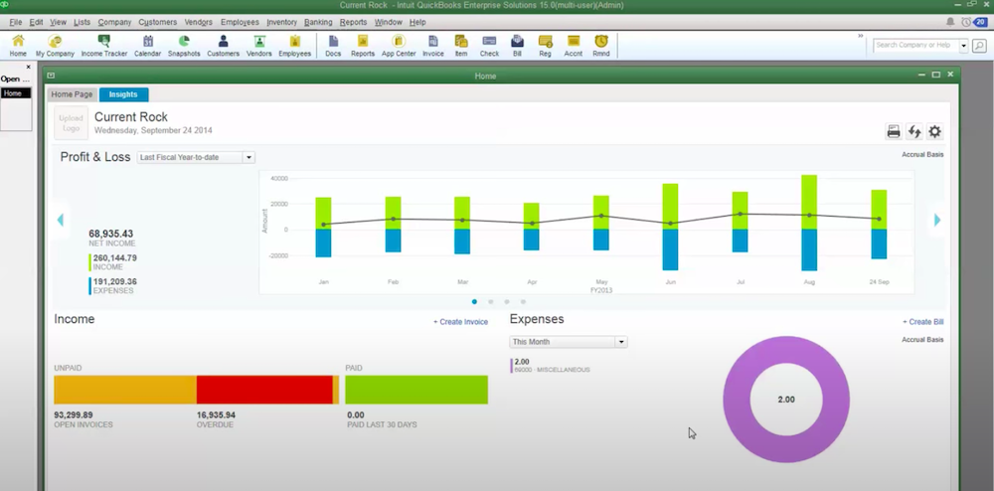Open the Edit menu
Viewport: 994px width, 491px height.
(36, 22)
